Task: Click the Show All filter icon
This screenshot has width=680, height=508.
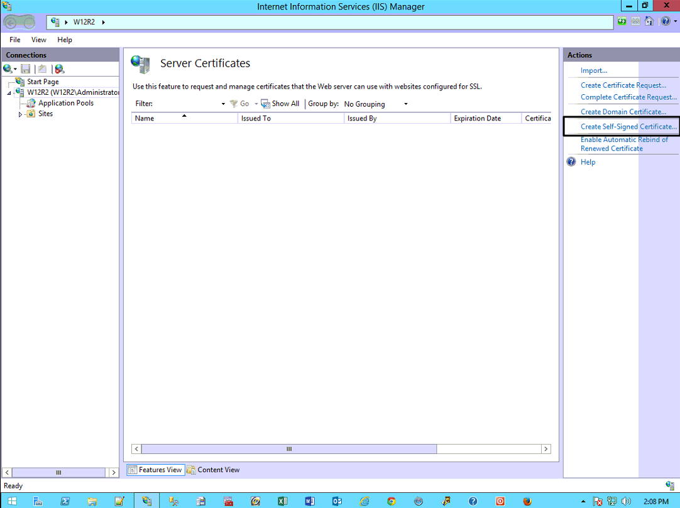Action: [280, 104]
